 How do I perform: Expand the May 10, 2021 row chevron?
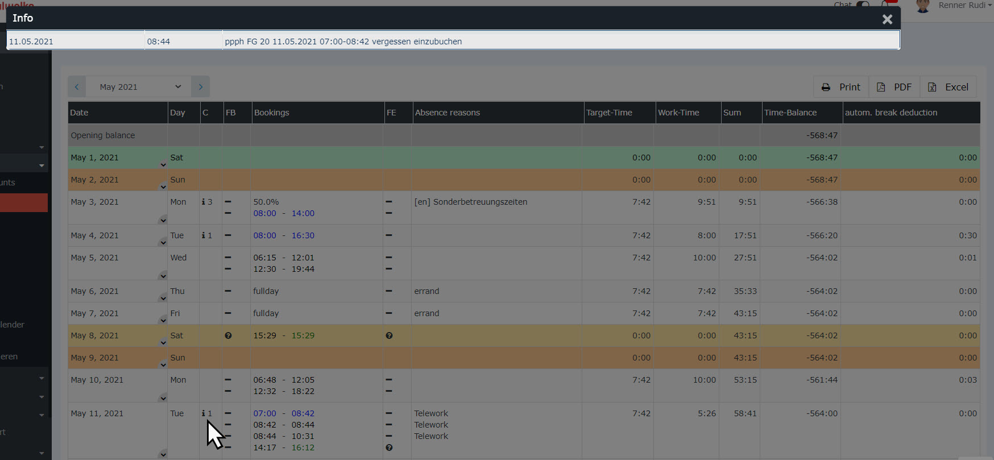(163, 399)
